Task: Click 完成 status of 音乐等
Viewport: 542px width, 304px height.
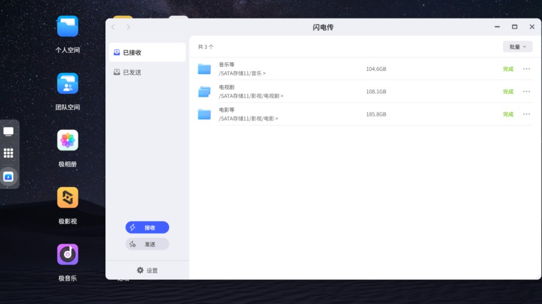Action: [508, 69]
